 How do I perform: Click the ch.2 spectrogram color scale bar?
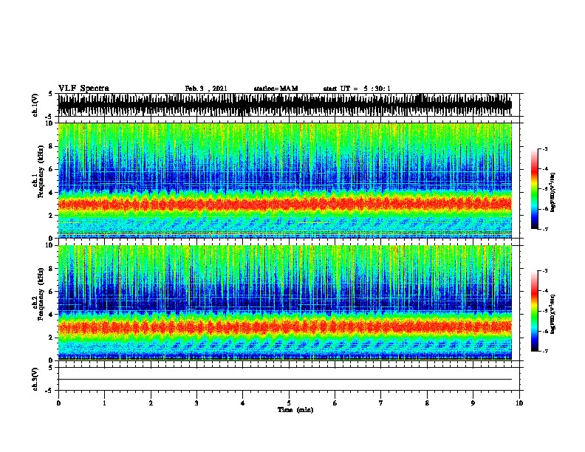click(535, 311)
